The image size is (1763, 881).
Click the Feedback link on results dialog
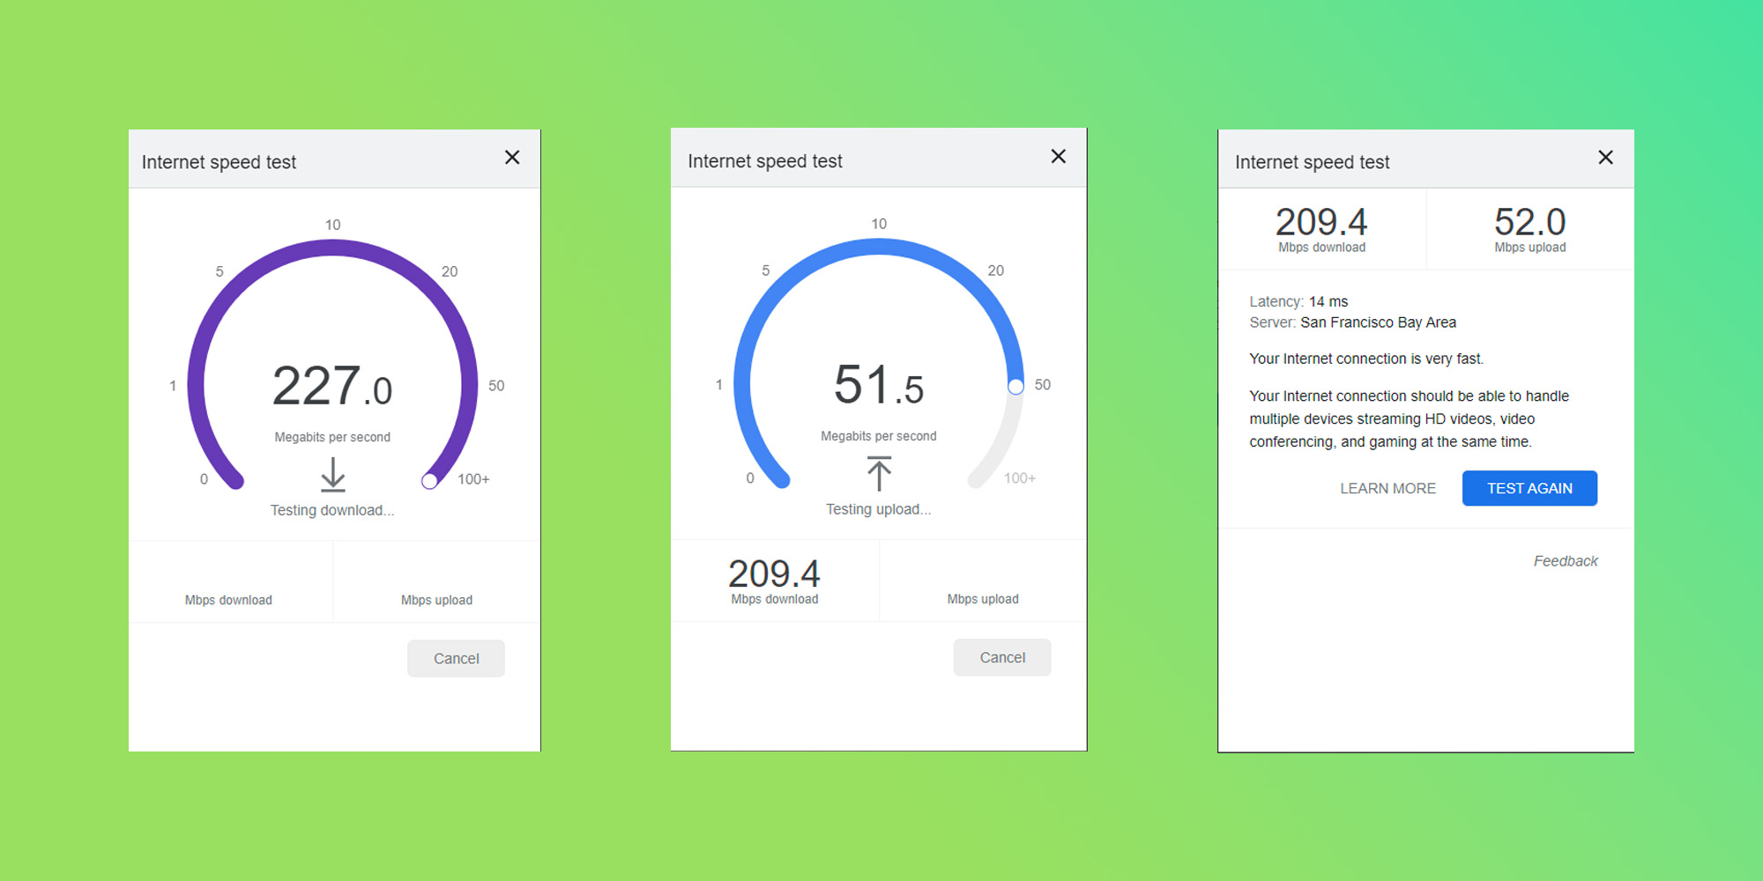click(x=1566, y=560)
